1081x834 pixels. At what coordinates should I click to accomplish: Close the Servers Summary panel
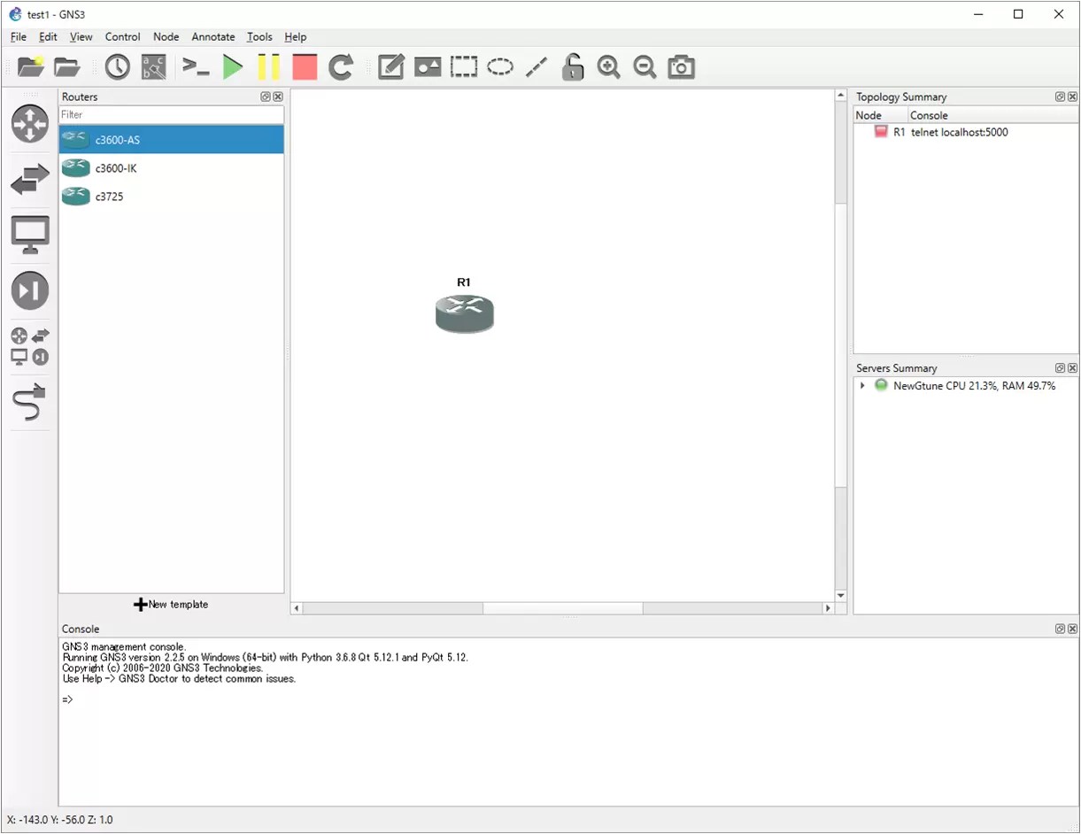click(1072, 367)
